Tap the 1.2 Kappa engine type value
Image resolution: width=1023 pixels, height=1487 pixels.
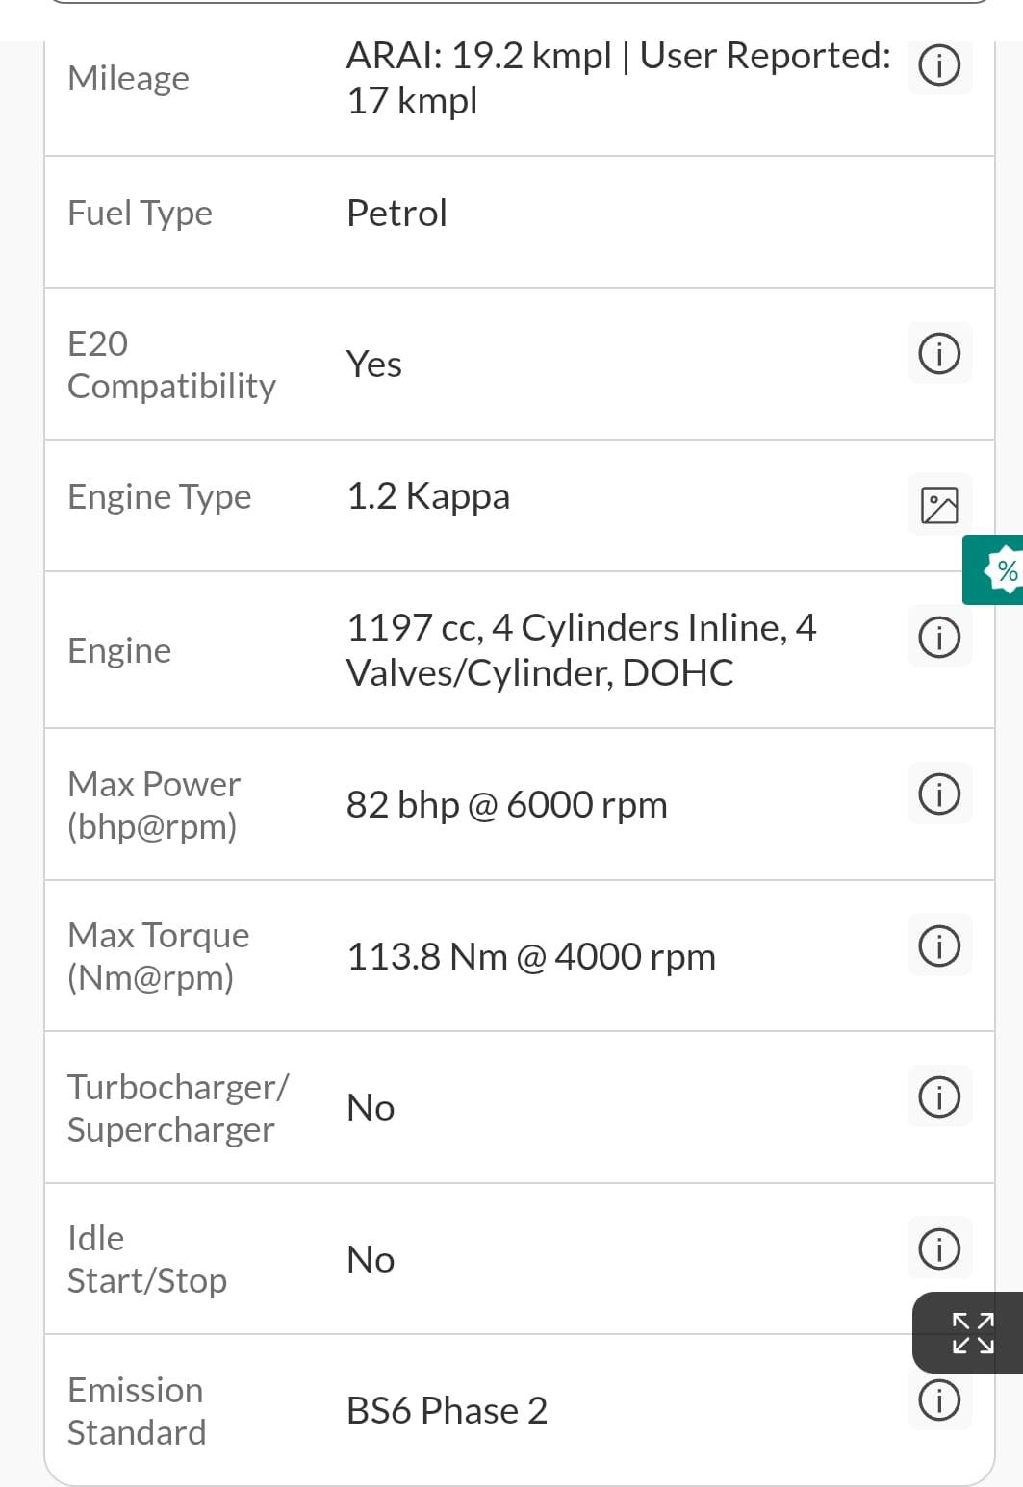tap(428, 496)
